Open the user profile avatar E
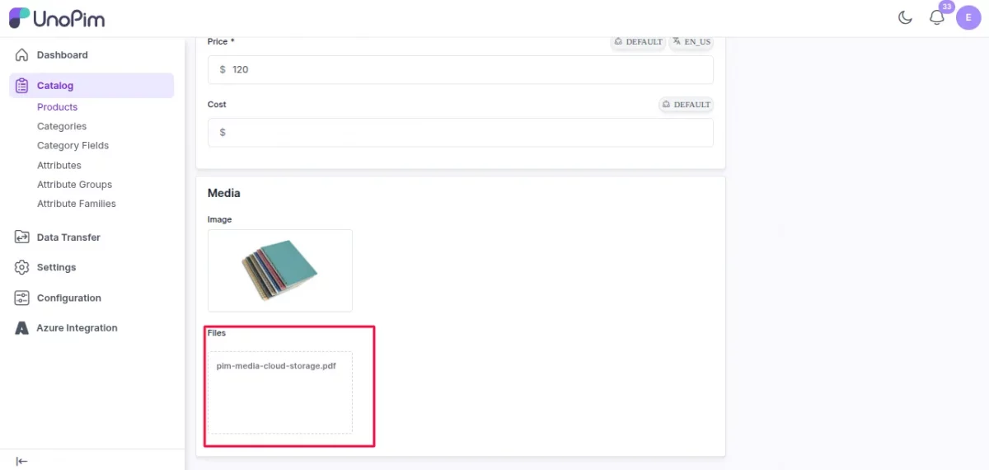This screenshot has height=470, width=989. (968, 17)
